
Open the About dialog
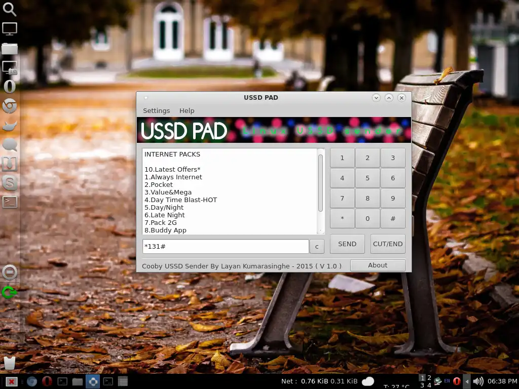[x=378, y=265]
